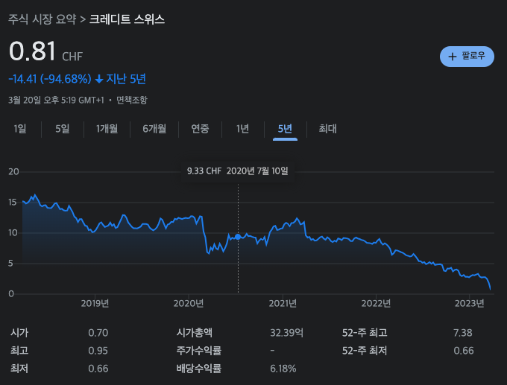507x385 pixels.
Task: Click the 시가 label
Action: pos(19,333)
